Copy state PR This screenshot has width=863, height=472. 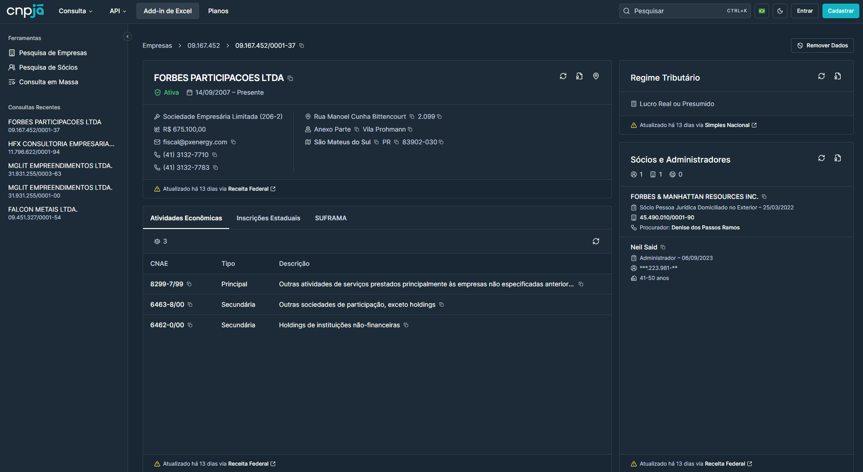(396, 142)
